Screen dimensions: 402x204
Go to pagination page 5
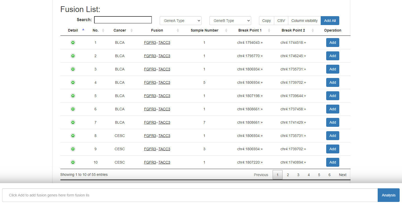pyautogui.click(x=319, y=175)
